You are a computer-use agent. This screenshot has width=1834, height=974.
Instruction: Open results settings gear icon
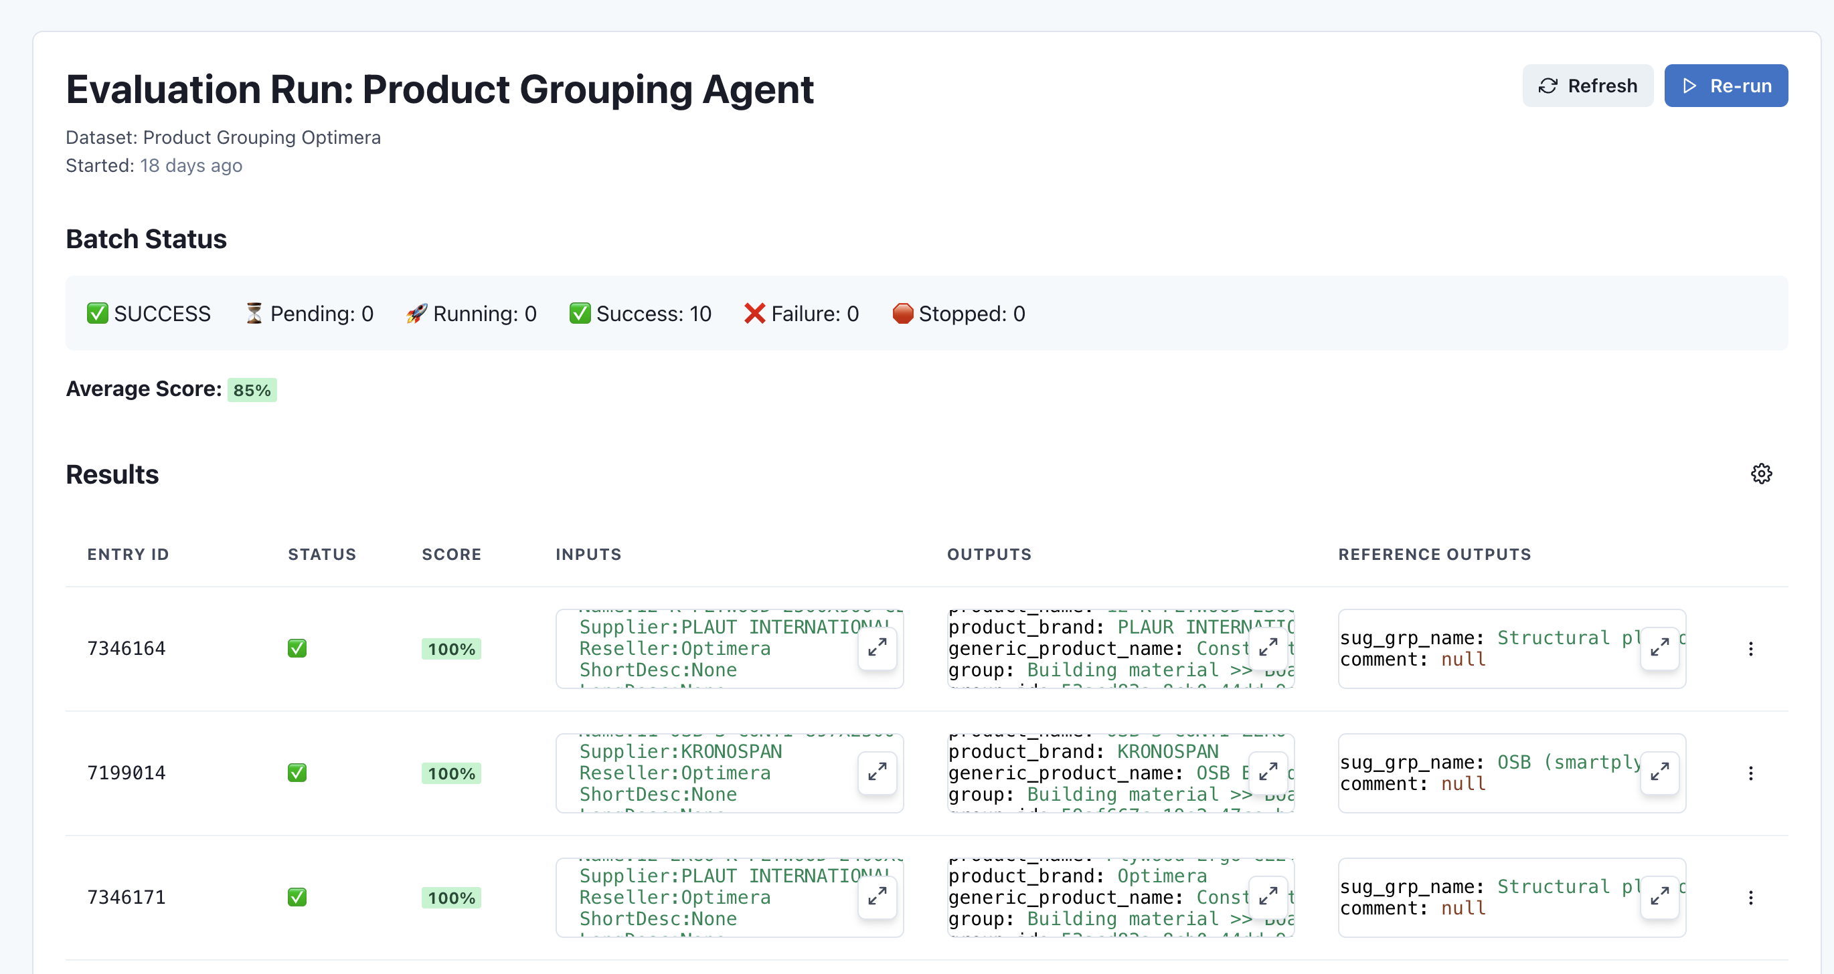(1762, 474)
